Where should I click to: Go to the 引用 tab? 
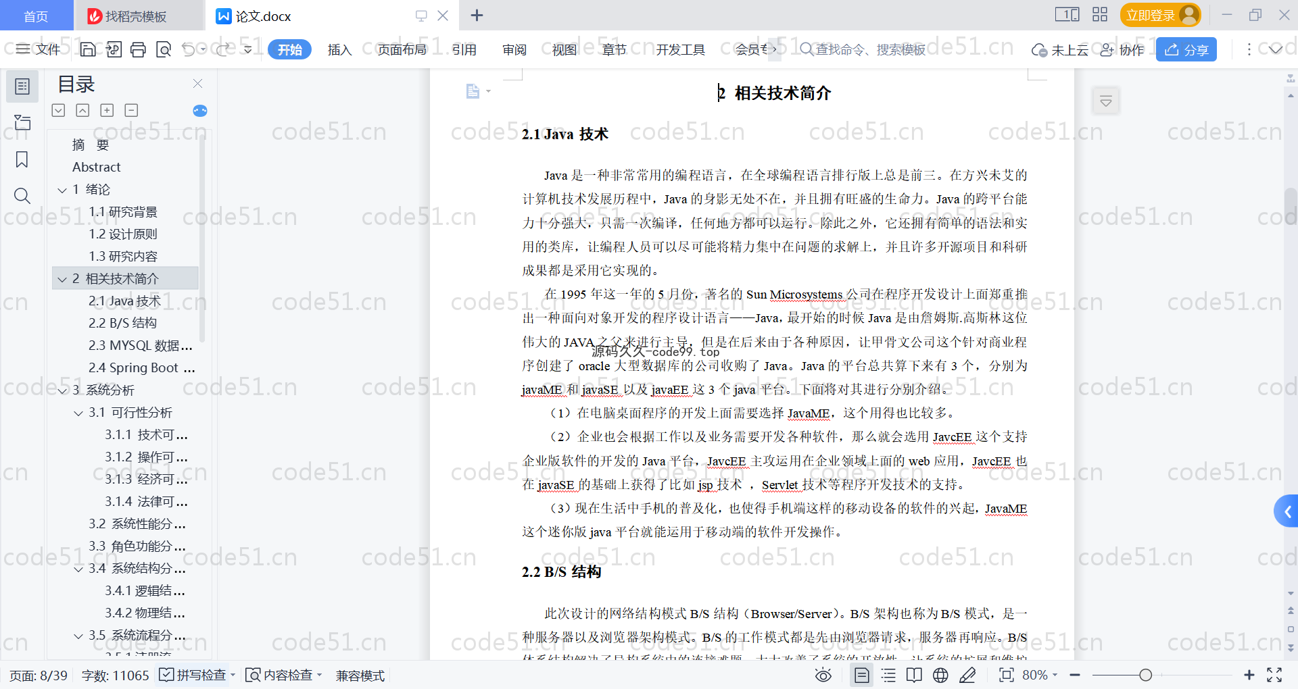tap(464, 49)
